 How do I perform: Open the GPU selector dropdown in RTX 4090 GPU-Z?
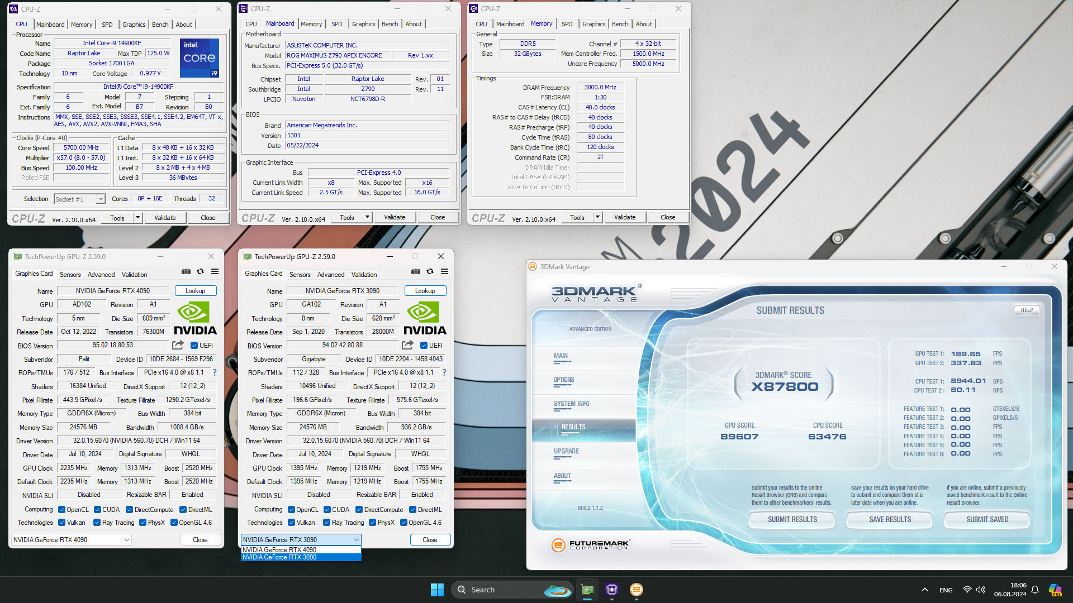tap(72, 540)
